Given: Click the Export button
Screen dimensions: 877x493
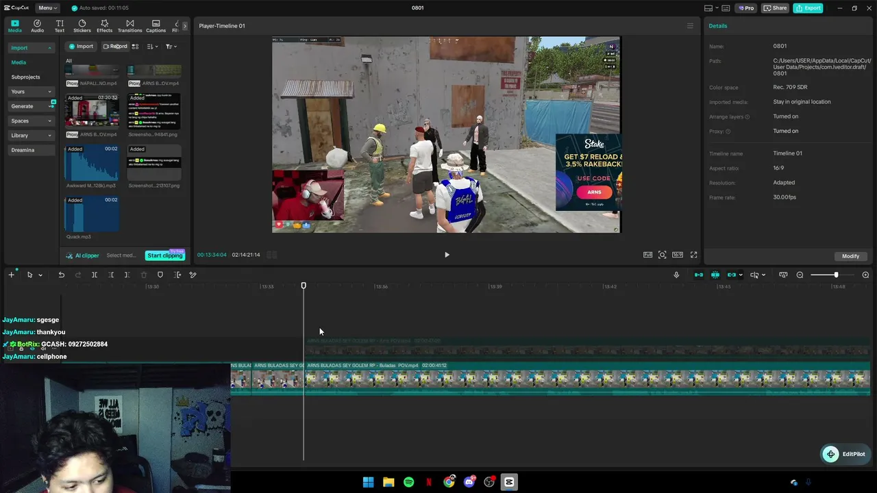Looking at the screenshot, I should point(808,8).
